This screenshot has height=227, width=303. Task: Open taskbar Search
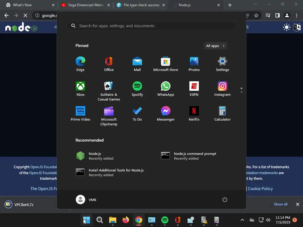click(x=99, y=220)
